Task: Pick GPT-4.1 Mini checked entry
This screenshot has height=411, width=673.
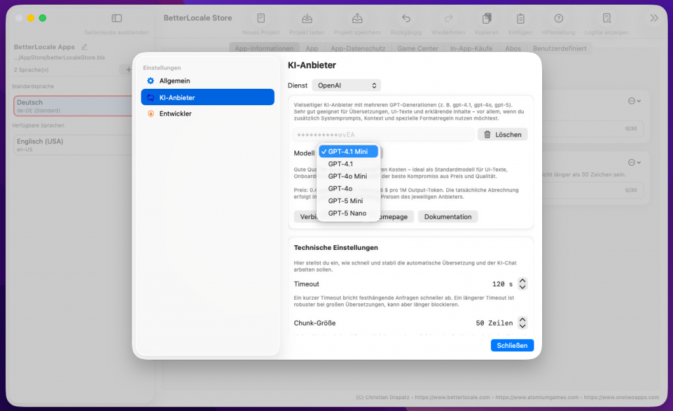Action: coord(348,151)
